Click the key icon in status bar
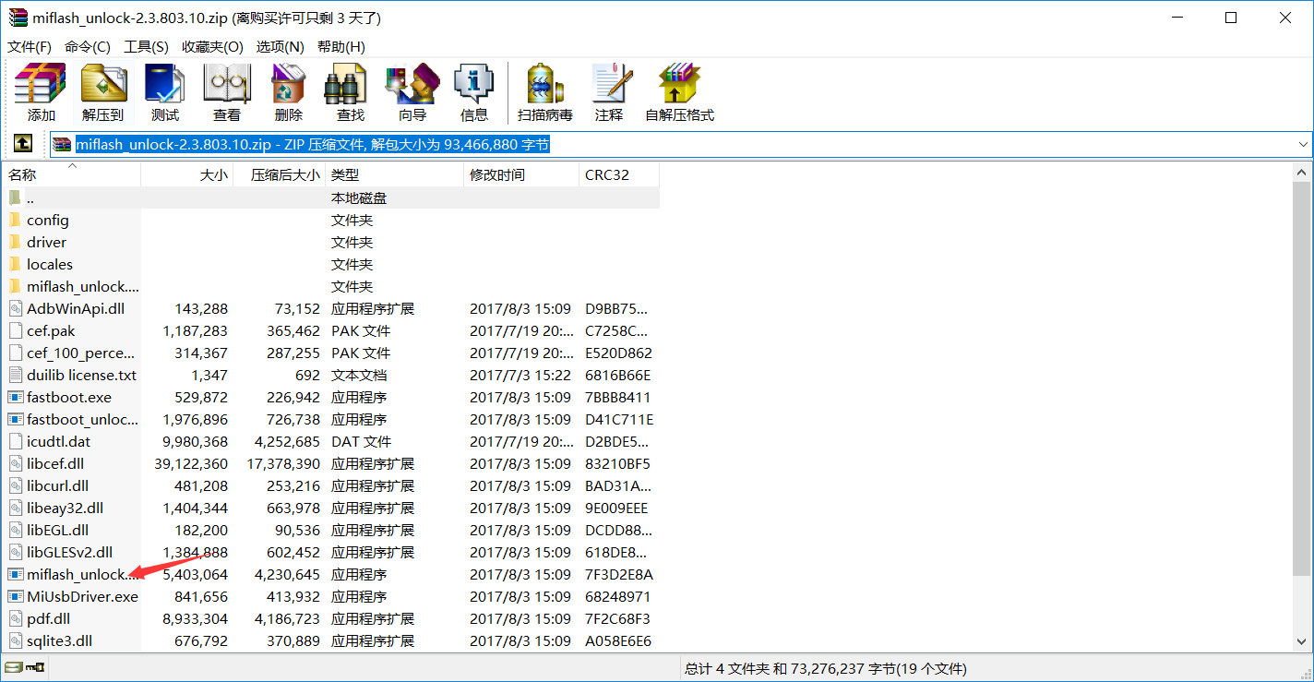The image size is (1314, 682). pos(35,667)
